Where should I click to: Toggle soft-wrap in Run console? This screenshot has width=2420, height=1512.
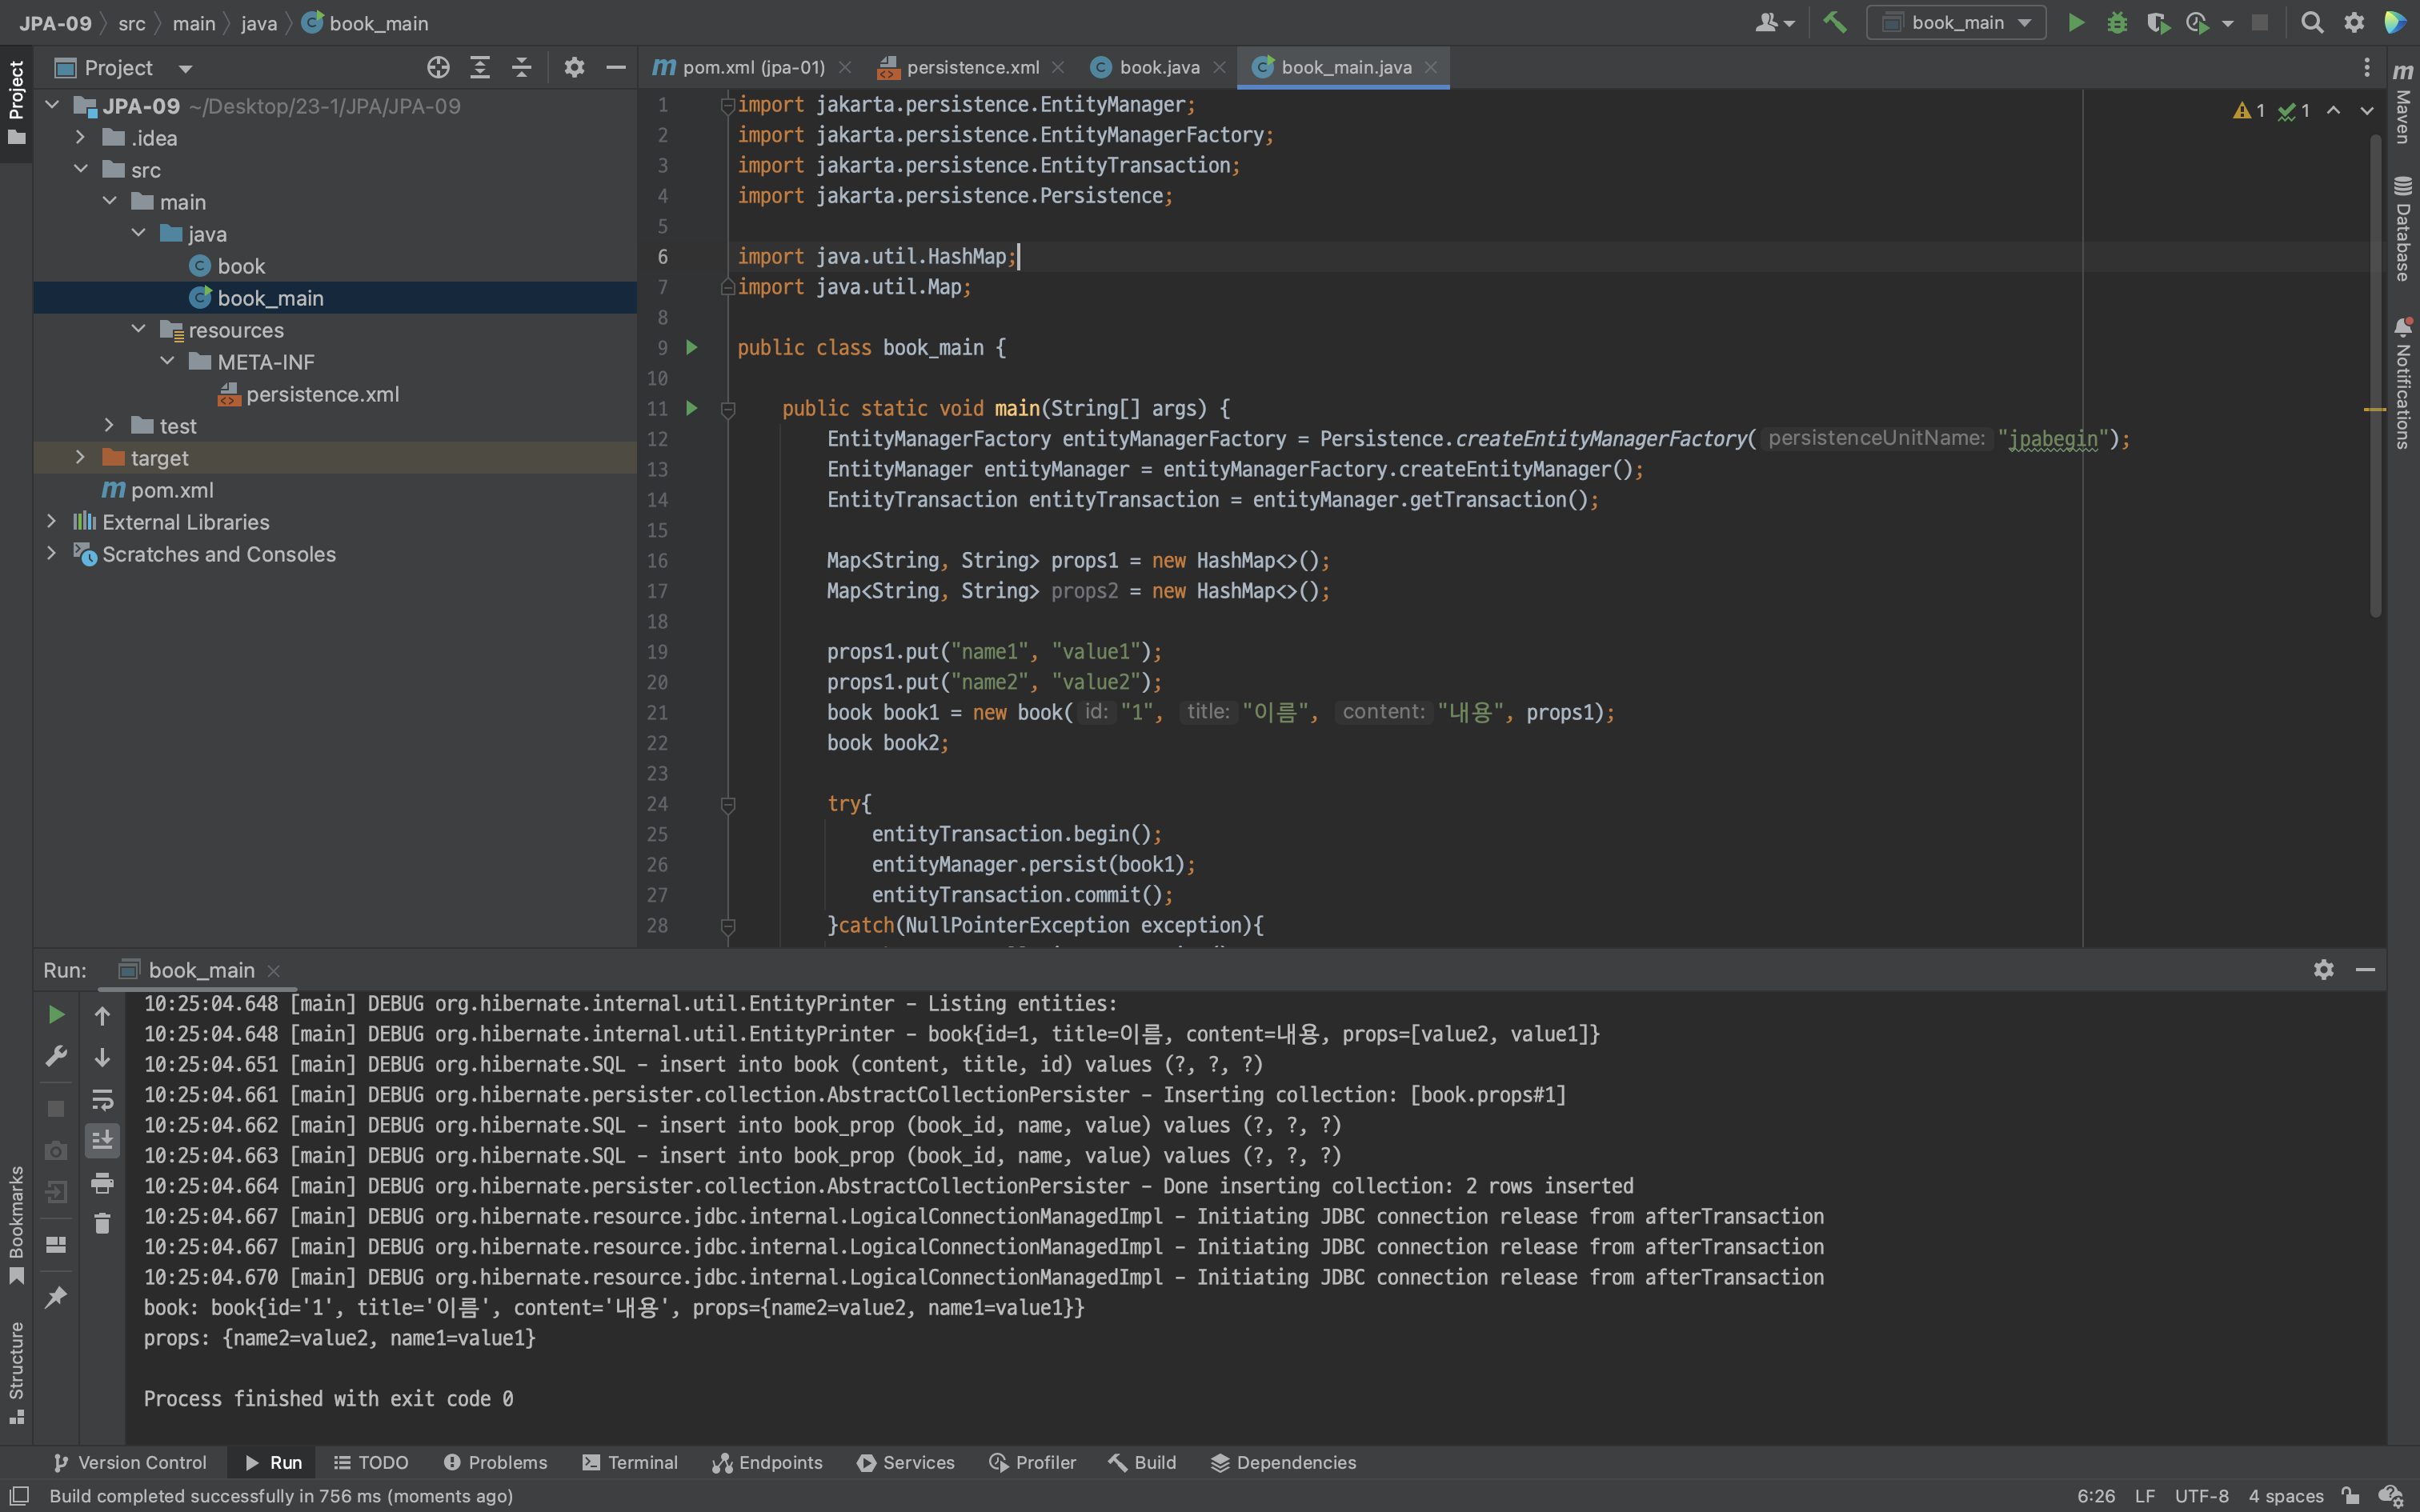click(102, 1100)
